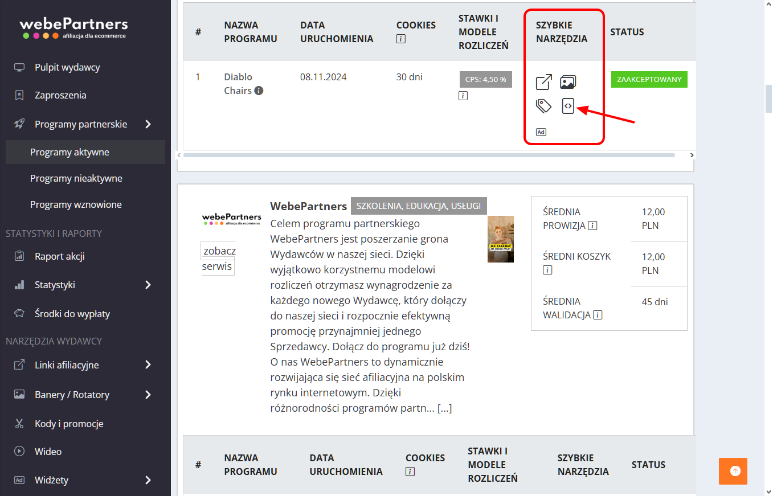Viewport: 773px width, 496px height.
Task: Click info icon below CPS: 4,50 % badge
Action: click(x=463, y=96)
